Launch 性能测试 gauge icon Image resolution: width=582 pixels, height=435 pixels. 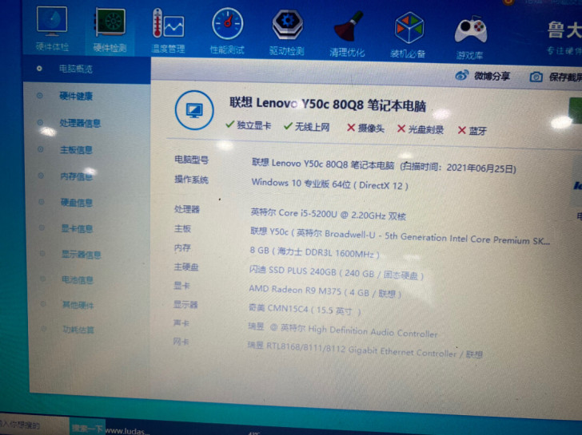pyautogui.click(x=227, y=32)
